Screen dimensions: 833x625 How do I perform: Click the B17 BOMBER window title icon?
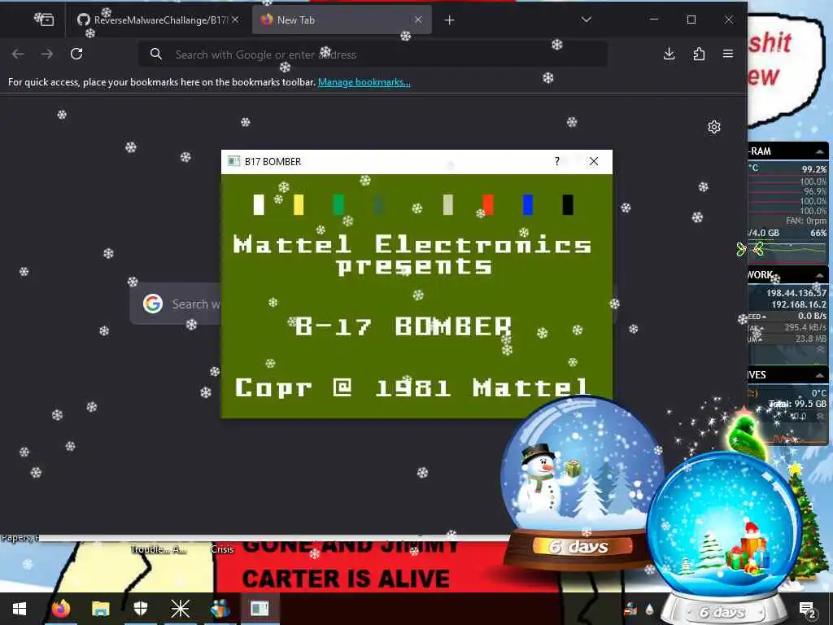(233, 161)
